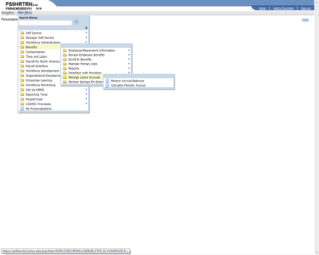Expand the Review Employee Benefits submenu arrow
The width and height of the screenshot is (319, 255).
pyautogui.click(x=129, y=54)
